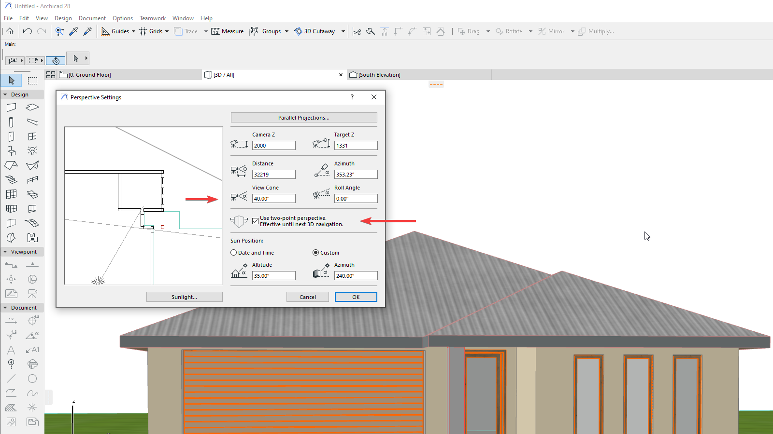Screen dimensions: 773x434
Task: Choose the Roof tool
Action: pos(11,165)
